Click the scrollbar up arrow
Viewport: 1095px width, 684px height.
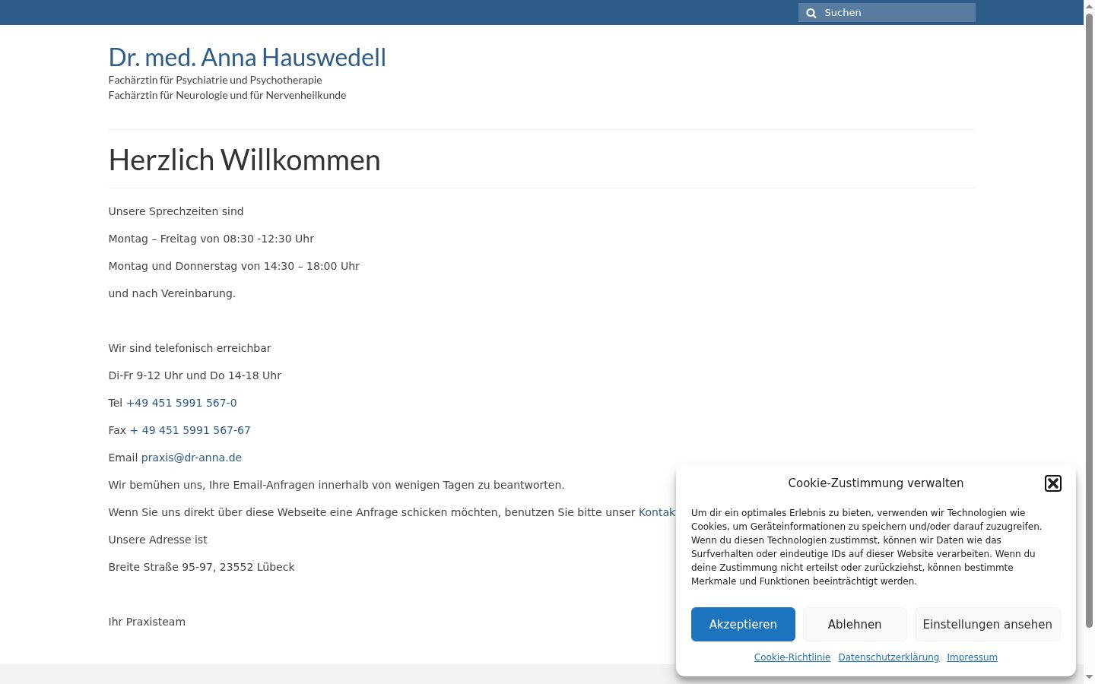pos(1089,6)
